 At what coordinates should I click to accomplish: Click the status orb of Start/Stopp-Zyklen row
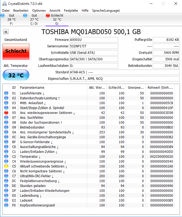point(6,108)
